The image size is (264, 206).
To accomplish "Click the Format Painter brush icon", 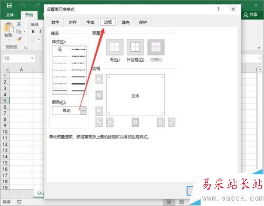I will coord(19,39).
